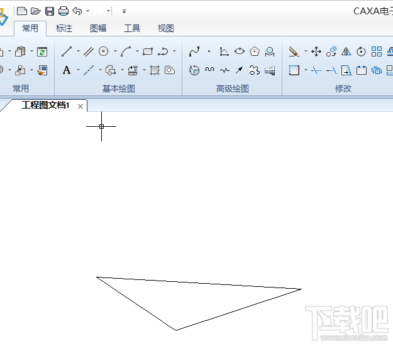Open the 工具 ribbon tab
Viewport: 393px width, 344px height.
[132, 28]
